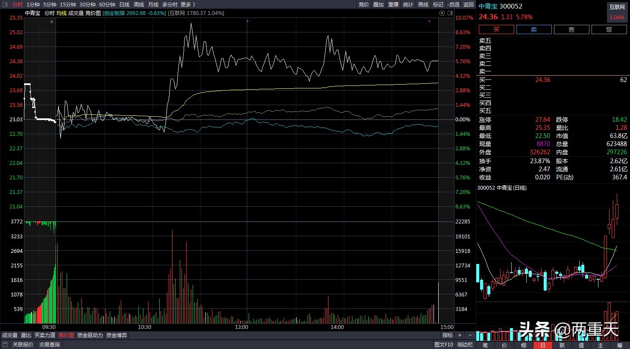Click the 警 alert button
The image size is (630, 349).
609,29
